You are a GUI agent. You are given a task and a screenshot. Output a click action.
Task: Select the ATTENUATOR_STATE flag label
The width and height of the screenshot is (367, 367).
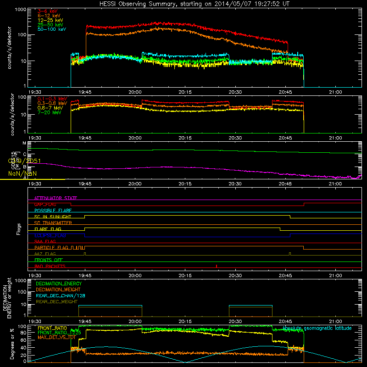click(x=56, y=198)
